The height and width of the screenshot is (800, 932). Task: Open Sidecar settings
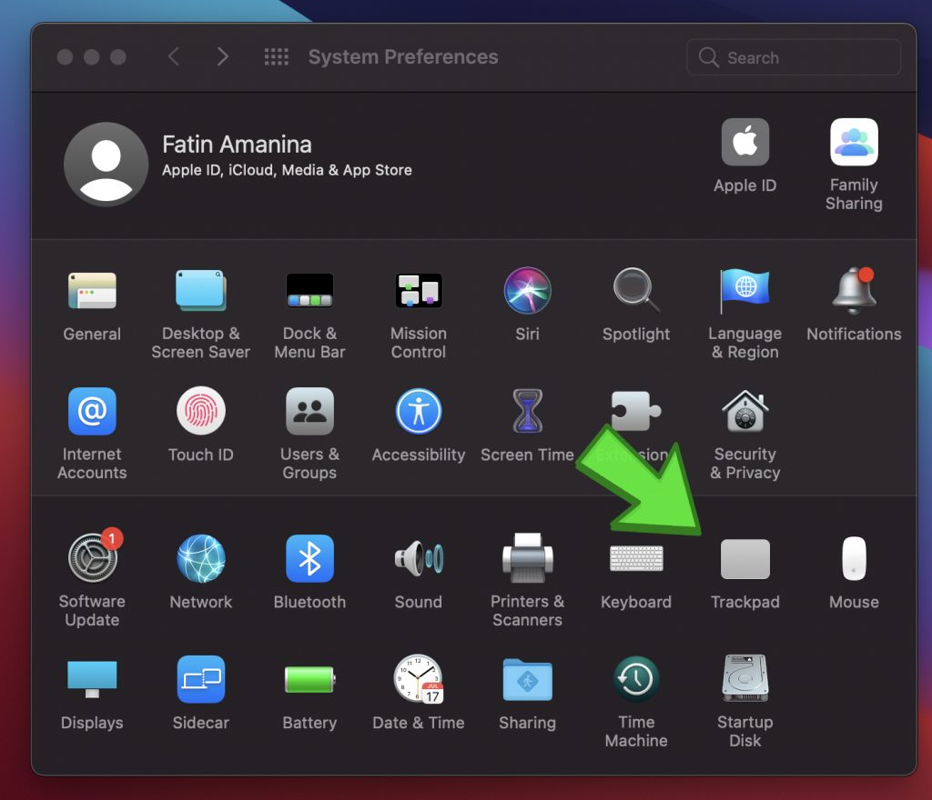click(200, 679)
